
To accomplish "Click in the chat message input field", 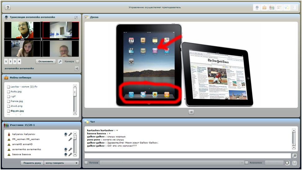I will (x=187, y=155).
